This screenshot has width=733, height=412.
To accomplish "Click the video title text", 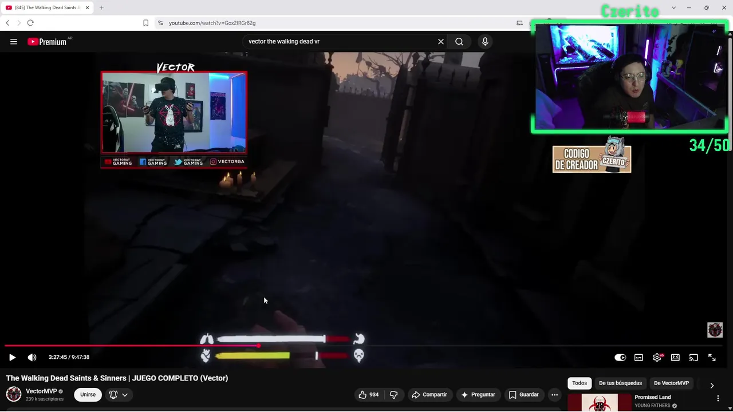I will tap(117, 378).
